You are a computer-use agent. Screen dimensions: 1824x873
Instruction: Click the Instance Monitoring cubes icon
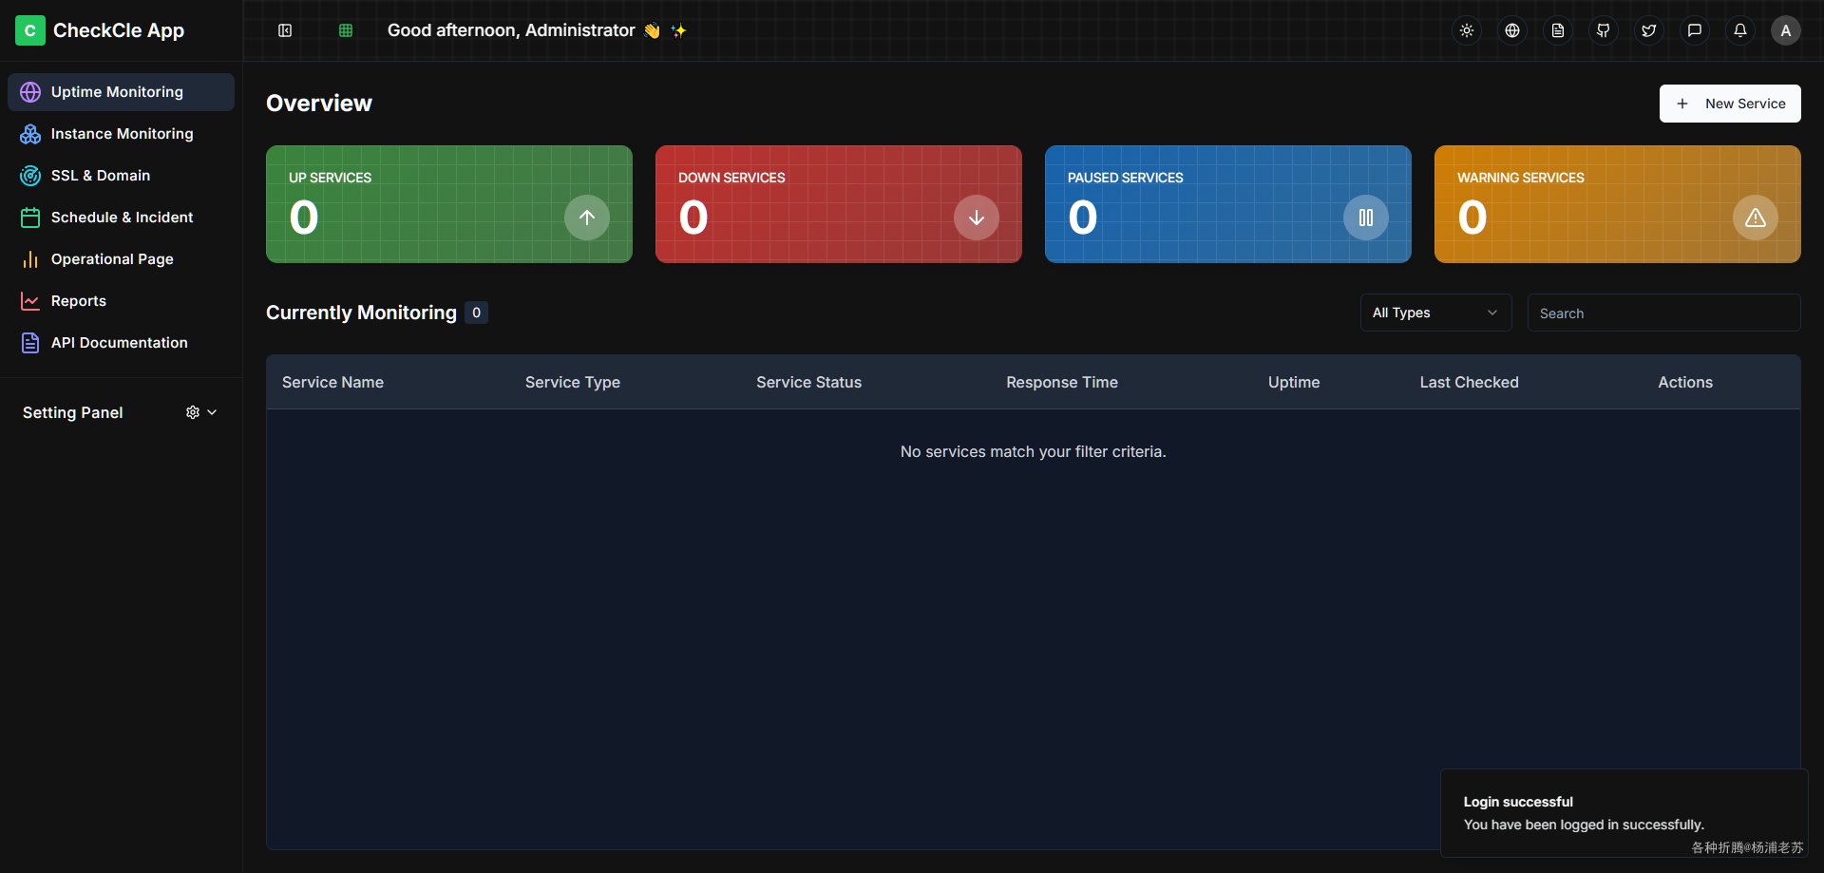click(30, 134)
